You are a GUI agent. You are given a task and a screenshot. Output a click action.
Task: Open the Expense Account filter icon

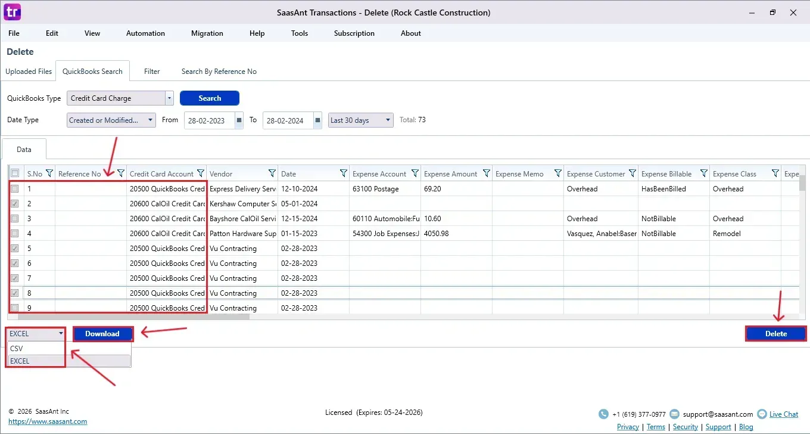pos(415,173)
